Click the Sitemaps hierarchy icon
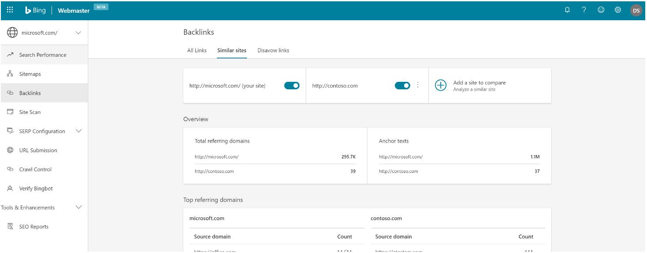 pos(10,74)
